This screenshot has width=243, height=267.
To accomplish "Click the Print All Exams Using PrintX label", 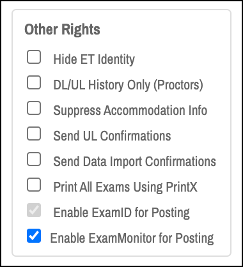I will 125,187.
